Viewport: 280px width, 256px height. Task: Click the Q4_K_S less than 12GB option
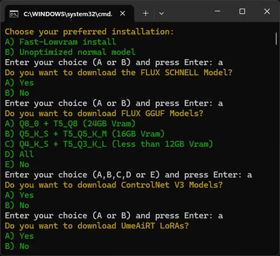(x=109, y=144)
